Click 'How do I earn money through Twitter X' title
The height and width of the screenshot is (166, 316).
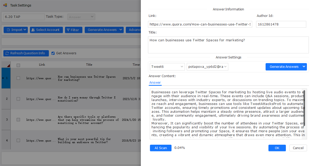pyautogui.click(x=87, y=99)
